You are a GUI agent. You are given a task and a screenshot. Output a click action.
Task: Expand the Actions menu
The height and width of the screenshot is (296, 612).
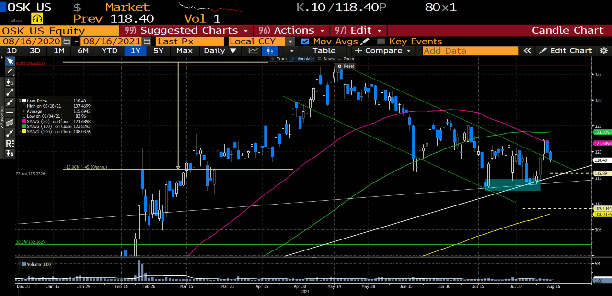[x=291, y=30]
